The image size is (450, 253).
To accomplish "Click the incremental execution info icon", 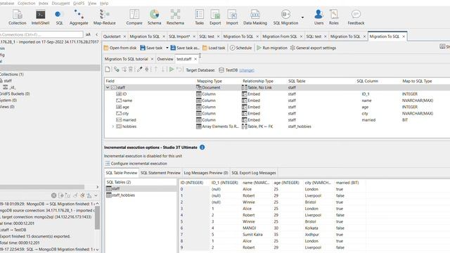I will point(202,147).
